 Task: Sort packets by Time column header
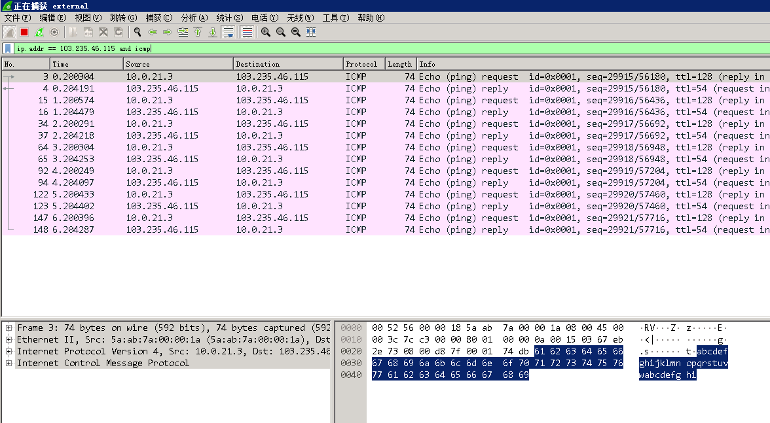[86, 64]
